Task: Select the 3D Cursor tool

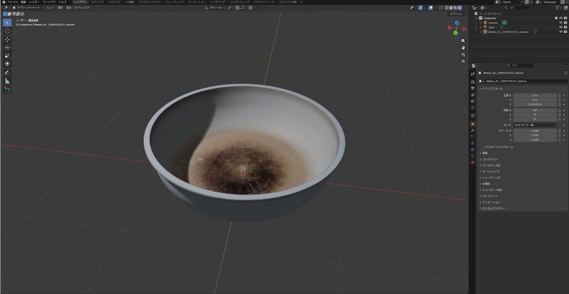Action: pos(7,30)
